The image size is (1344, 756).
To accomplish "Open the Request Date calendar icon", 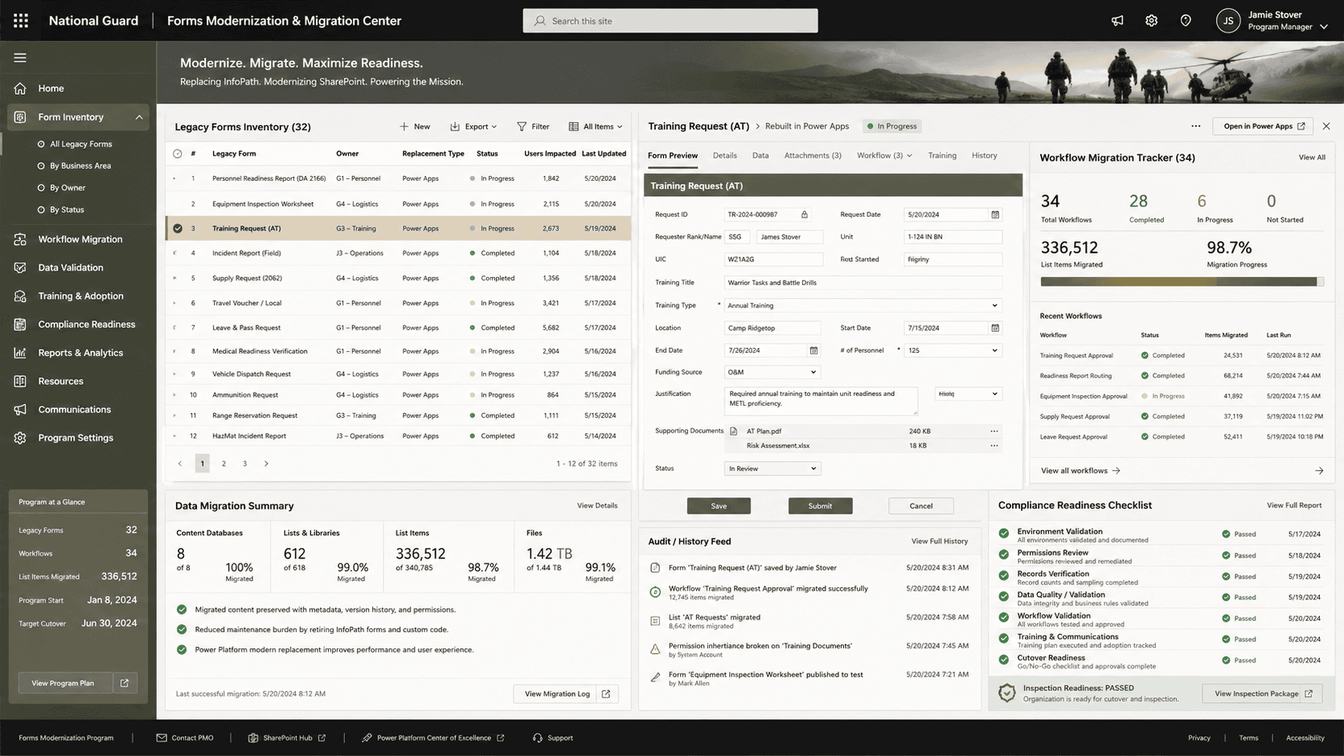I will (x=995, y=215).
